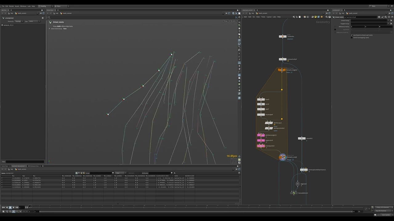The width and height of the screenshot is (394, 221).
Task: Open the gear settings menu in Orient Joints parameters
Action: [x=379, y=17]
